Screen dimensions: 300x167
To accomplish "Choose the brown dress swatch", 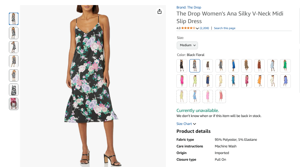I will [x=246, y=66].
